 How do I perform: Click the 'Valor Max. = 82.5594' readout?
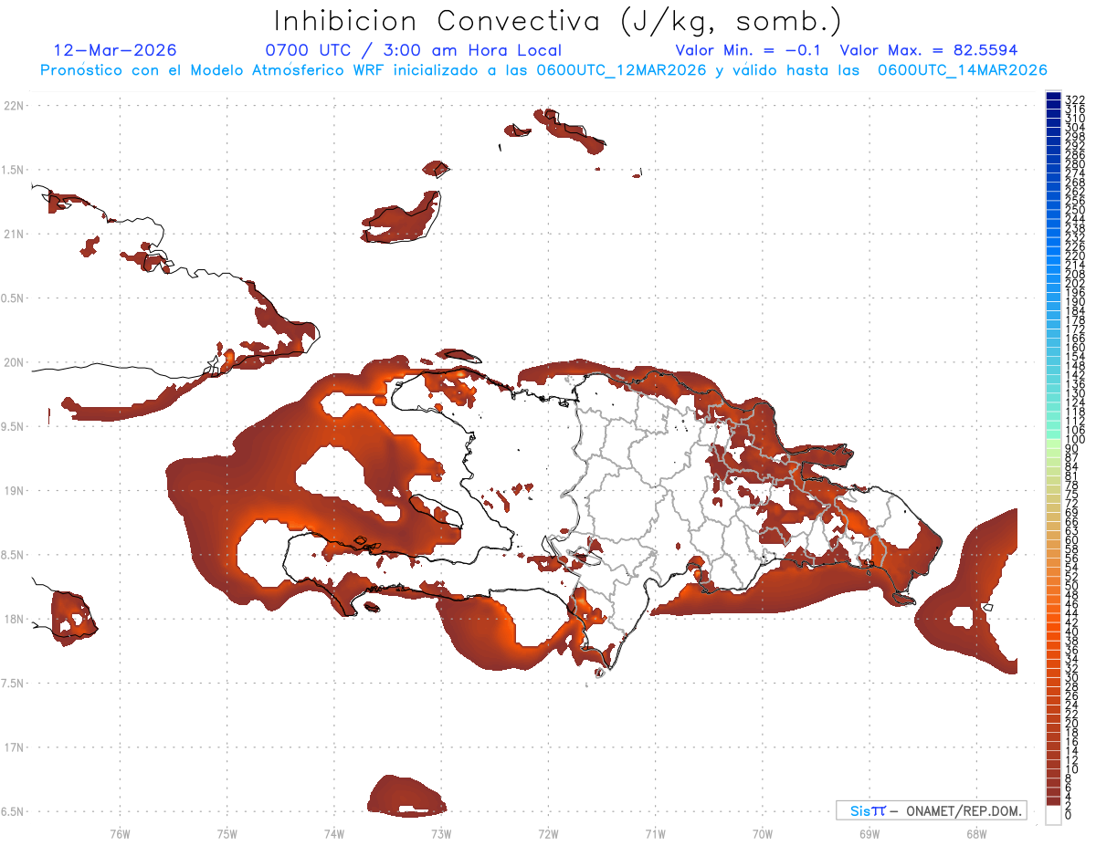929,50
